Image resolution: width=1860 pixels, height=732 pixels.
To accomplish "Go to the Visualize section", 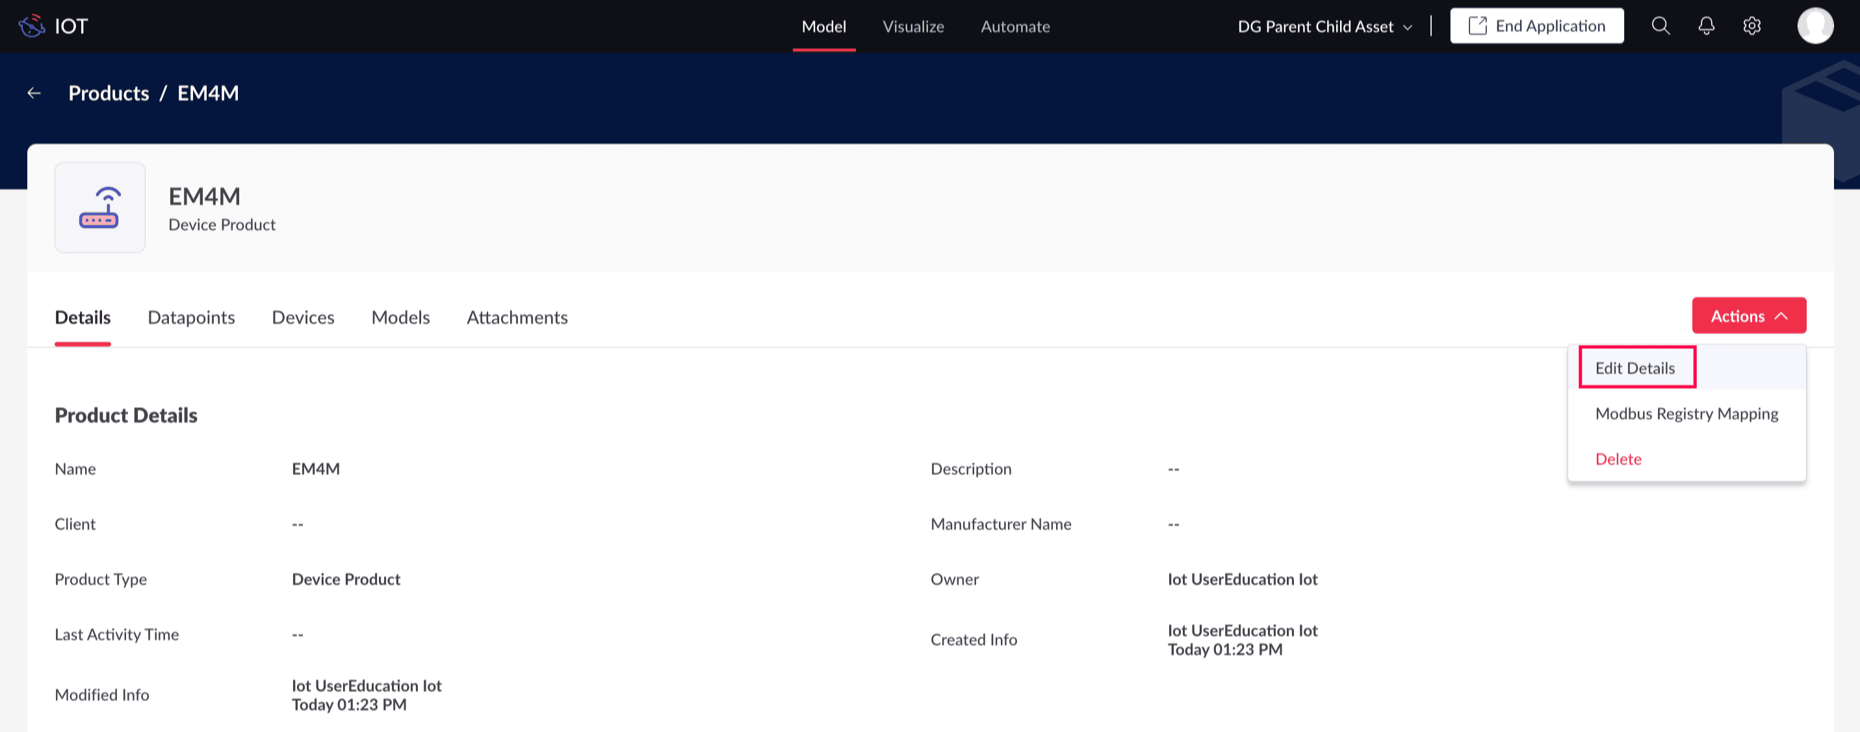I will click(912, 27).
